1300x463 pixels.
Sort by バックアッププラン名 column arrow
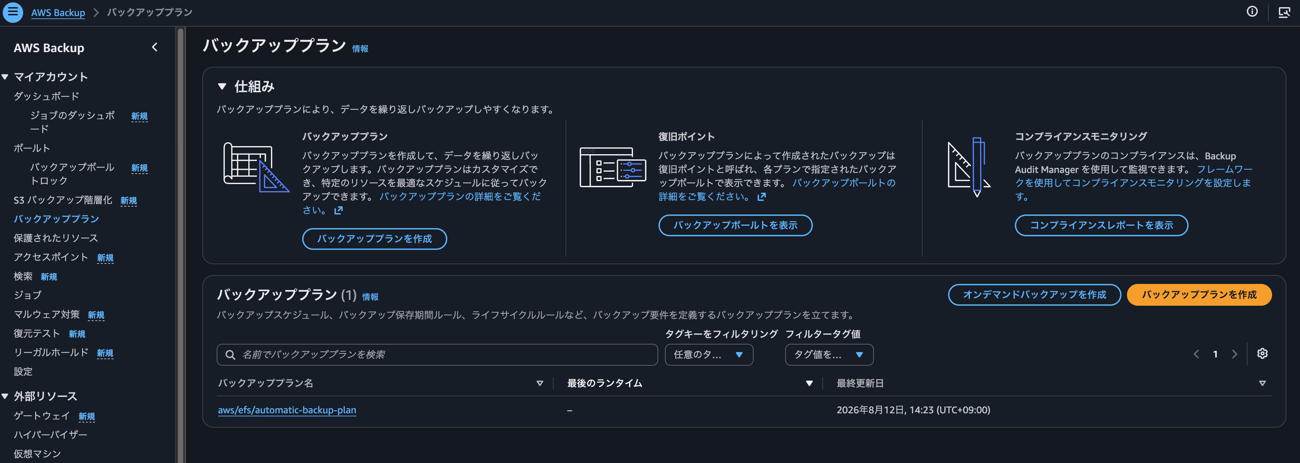click(540, 383)
